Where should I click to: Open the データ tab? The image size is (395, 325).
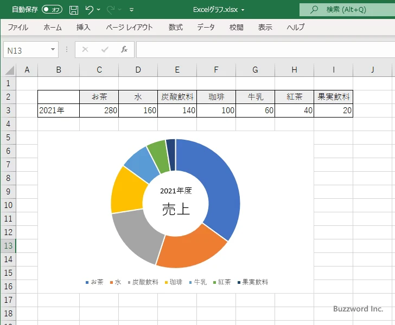coord(206,27)
